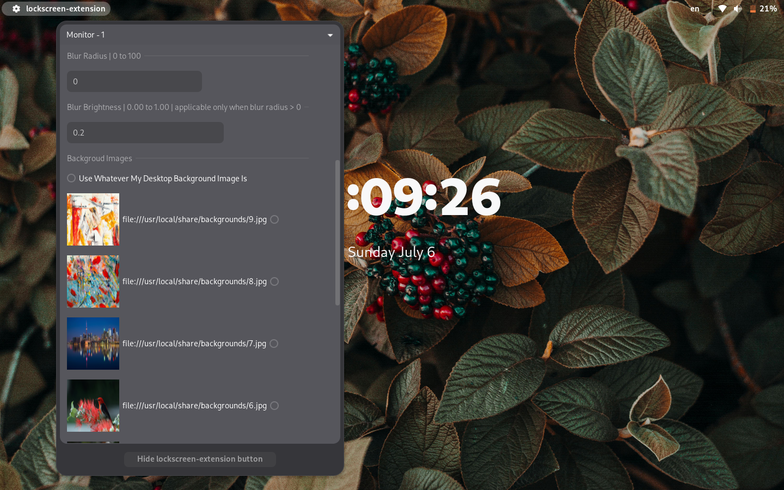Click the settings panel vertical scrollbar
784x490 pixels.
pyautogui.click(x=338, y=233)
